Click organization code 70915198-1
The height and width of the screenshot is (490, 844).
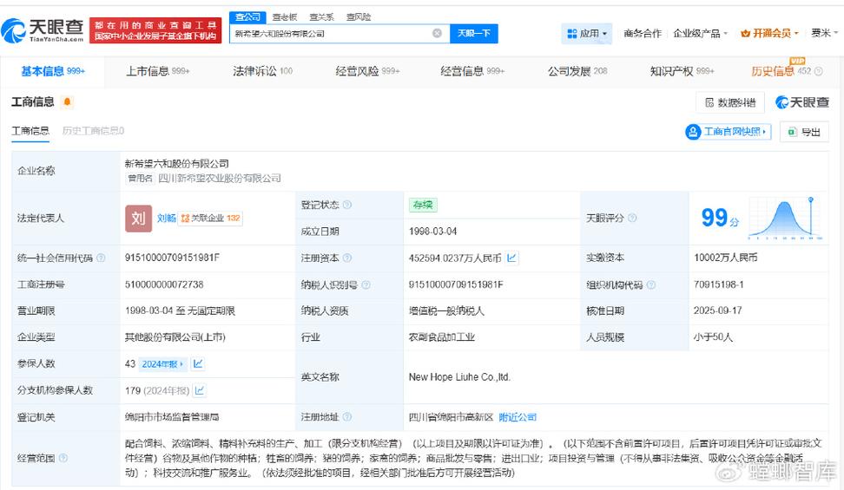719,284
